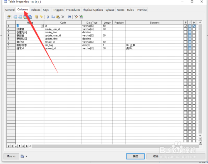Cut the selected column with the scissors icon

[x=48, y=17]
